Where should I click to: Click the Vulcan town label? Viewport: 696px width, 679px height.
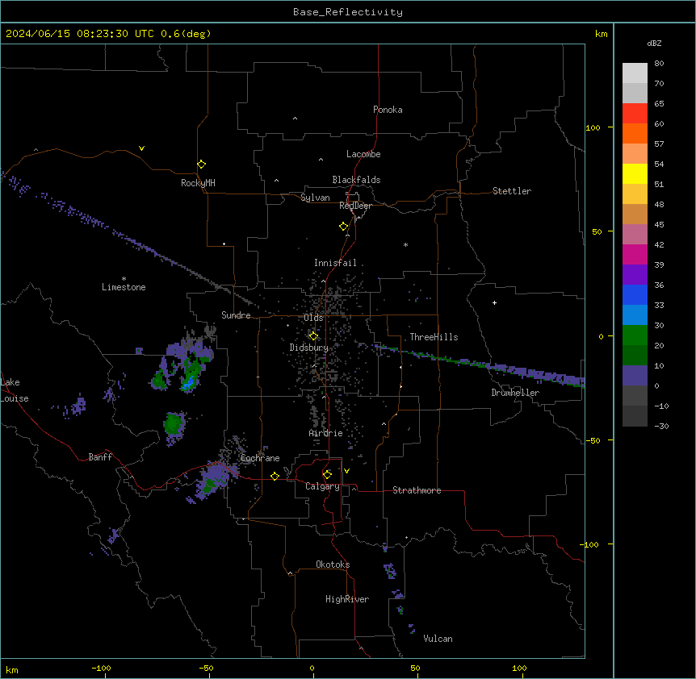438,639
